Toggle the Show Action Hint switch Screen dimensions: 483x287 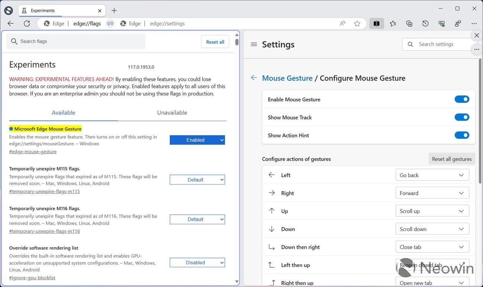(x=461, y=136)
